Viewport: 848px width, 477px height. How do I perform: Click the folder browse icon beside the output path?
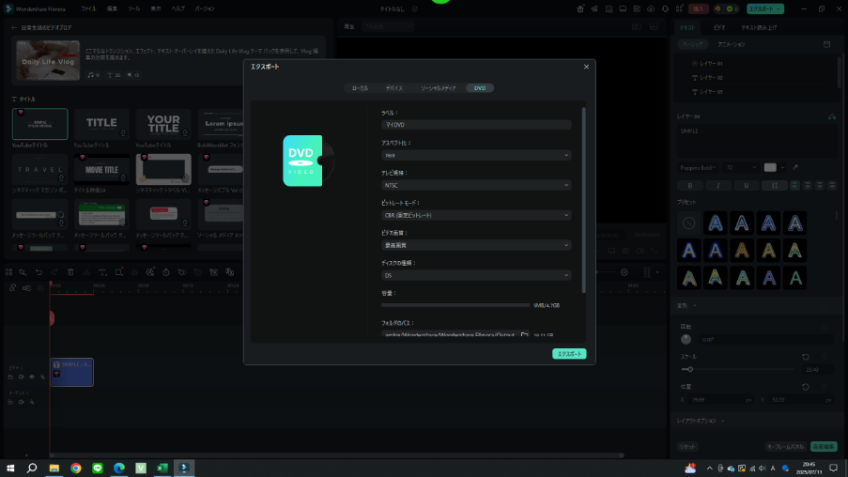click(x=525, y=334)
